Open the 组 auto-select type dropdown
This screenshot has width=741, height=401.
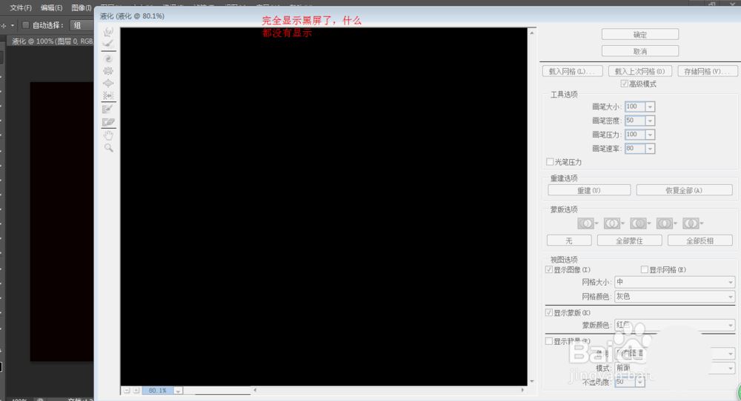coord(82,25)
